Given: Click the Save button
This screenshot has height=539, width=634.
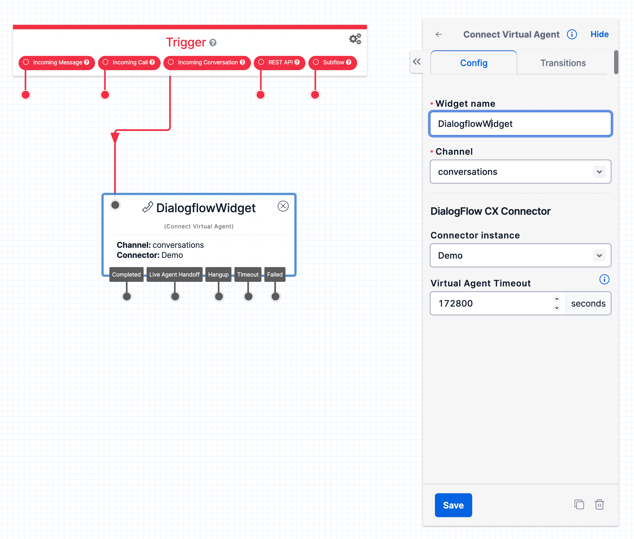Looking at the screenshot, I should coord(453,505).
